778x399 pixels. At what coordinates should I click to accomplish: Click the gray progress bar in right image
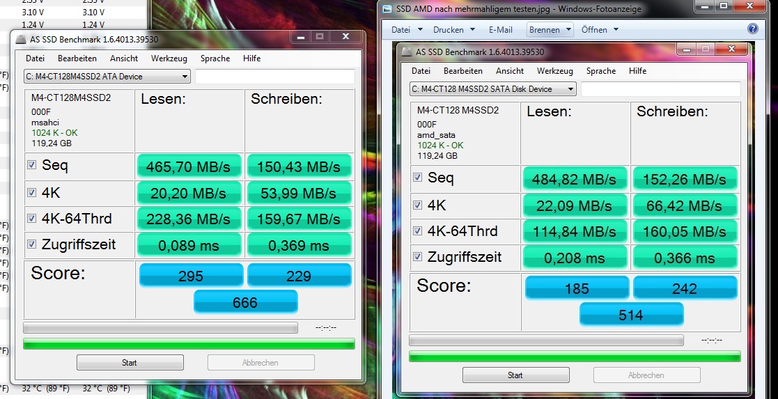(546, 340)
